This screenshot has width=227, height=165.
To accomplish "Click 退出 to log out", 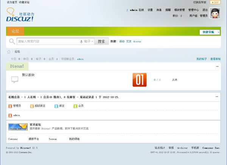I will tap(205, 10).
